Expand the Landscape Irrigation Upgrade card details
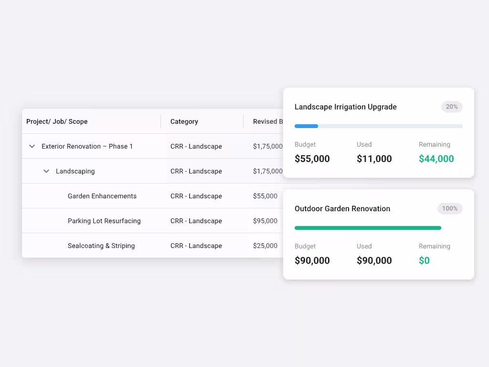The image size is (489, 367). point(345,107)
